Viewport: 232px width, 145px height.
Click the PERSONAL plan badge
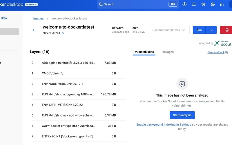point(31,5)
